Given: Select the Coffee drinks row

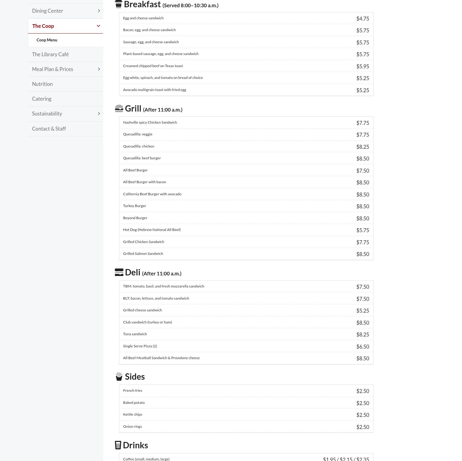Looking at the screenshot, I should [x=246, y=458].
